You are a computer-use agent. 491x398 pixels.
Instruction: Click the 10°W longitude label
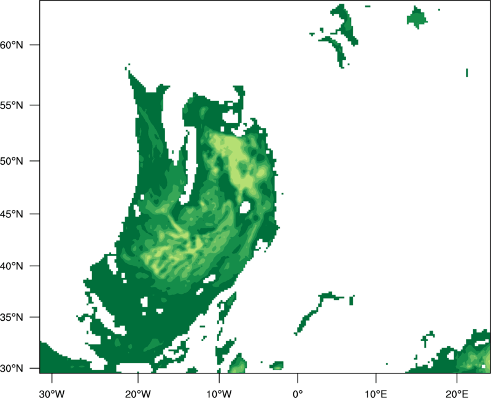click(x=219, y=394)
